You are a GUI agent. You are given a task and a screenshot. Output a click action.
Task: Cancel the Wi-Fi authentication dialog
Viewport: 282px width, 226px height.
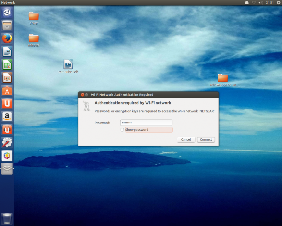[x=186, y=139]
